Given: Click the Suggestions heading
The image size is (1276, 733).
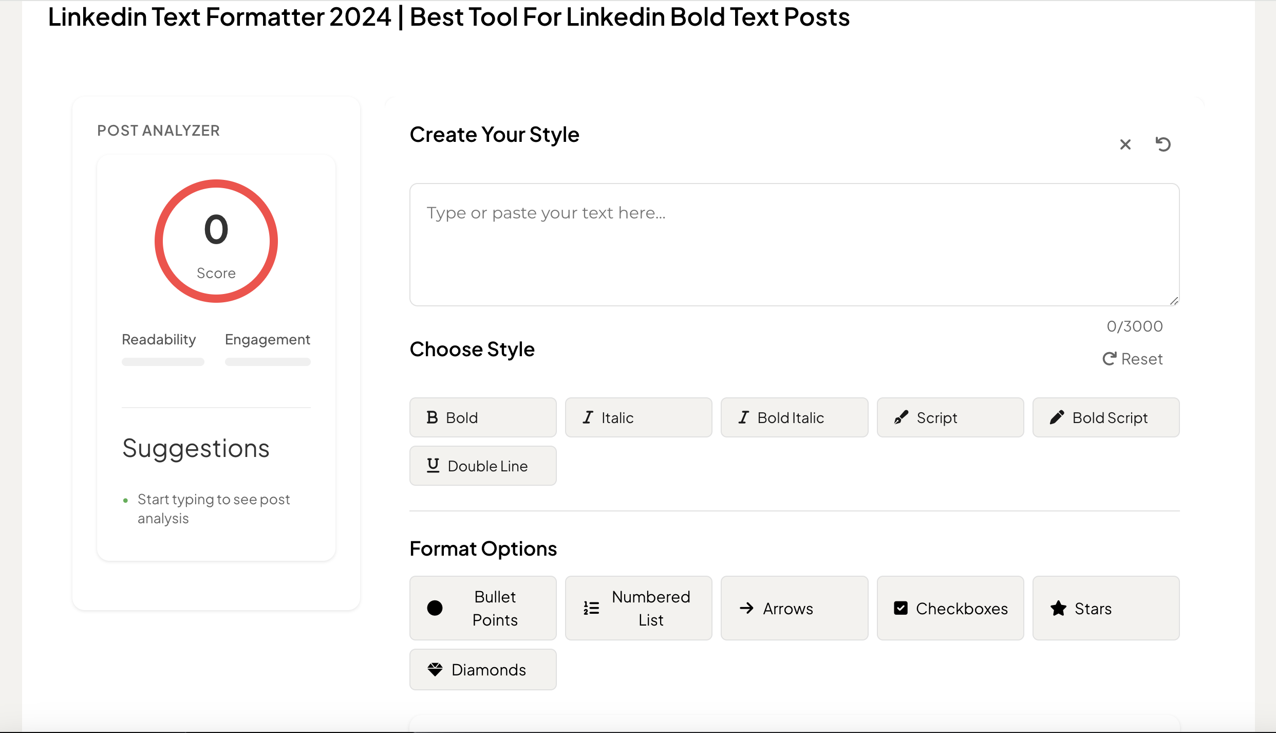Looking at the screenshot, I should tap(196, 449).
